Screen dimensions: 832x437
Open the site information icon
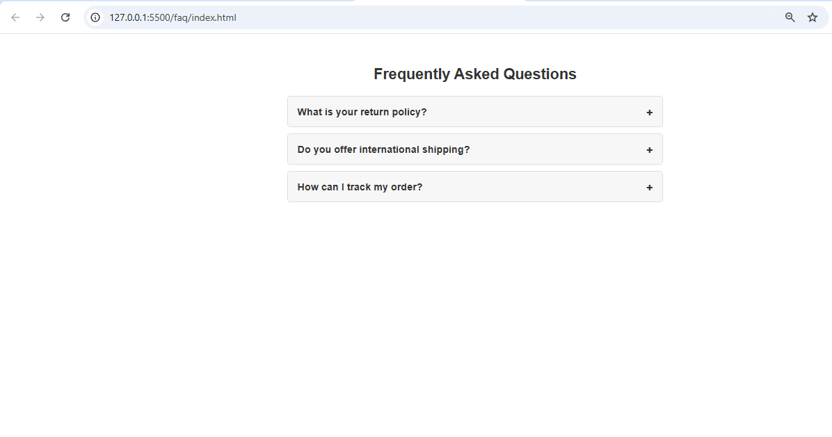[95, 17]
